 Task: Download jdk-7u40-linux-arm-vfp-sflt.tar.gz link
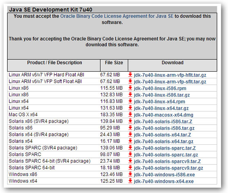click(170, 82)
